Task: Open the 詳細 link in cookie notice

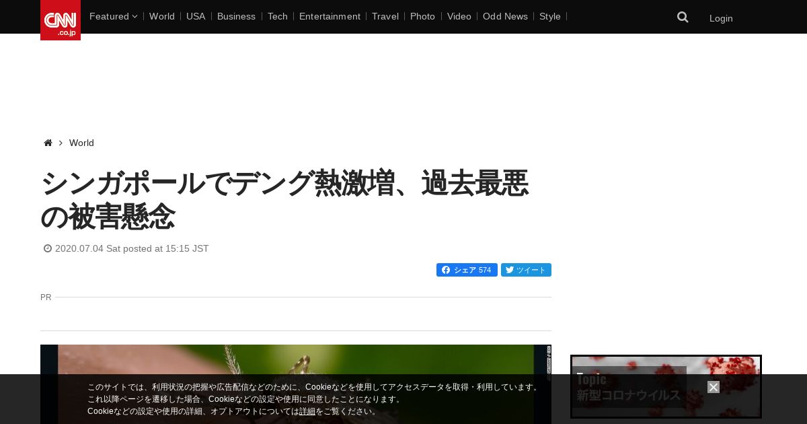Action: click(307, 411)
